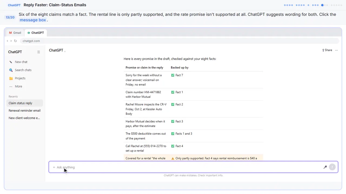Viewport: 346px width, 194px height.
Task: Open Renewal reminder email chat
Action: (x=24, y=110)
